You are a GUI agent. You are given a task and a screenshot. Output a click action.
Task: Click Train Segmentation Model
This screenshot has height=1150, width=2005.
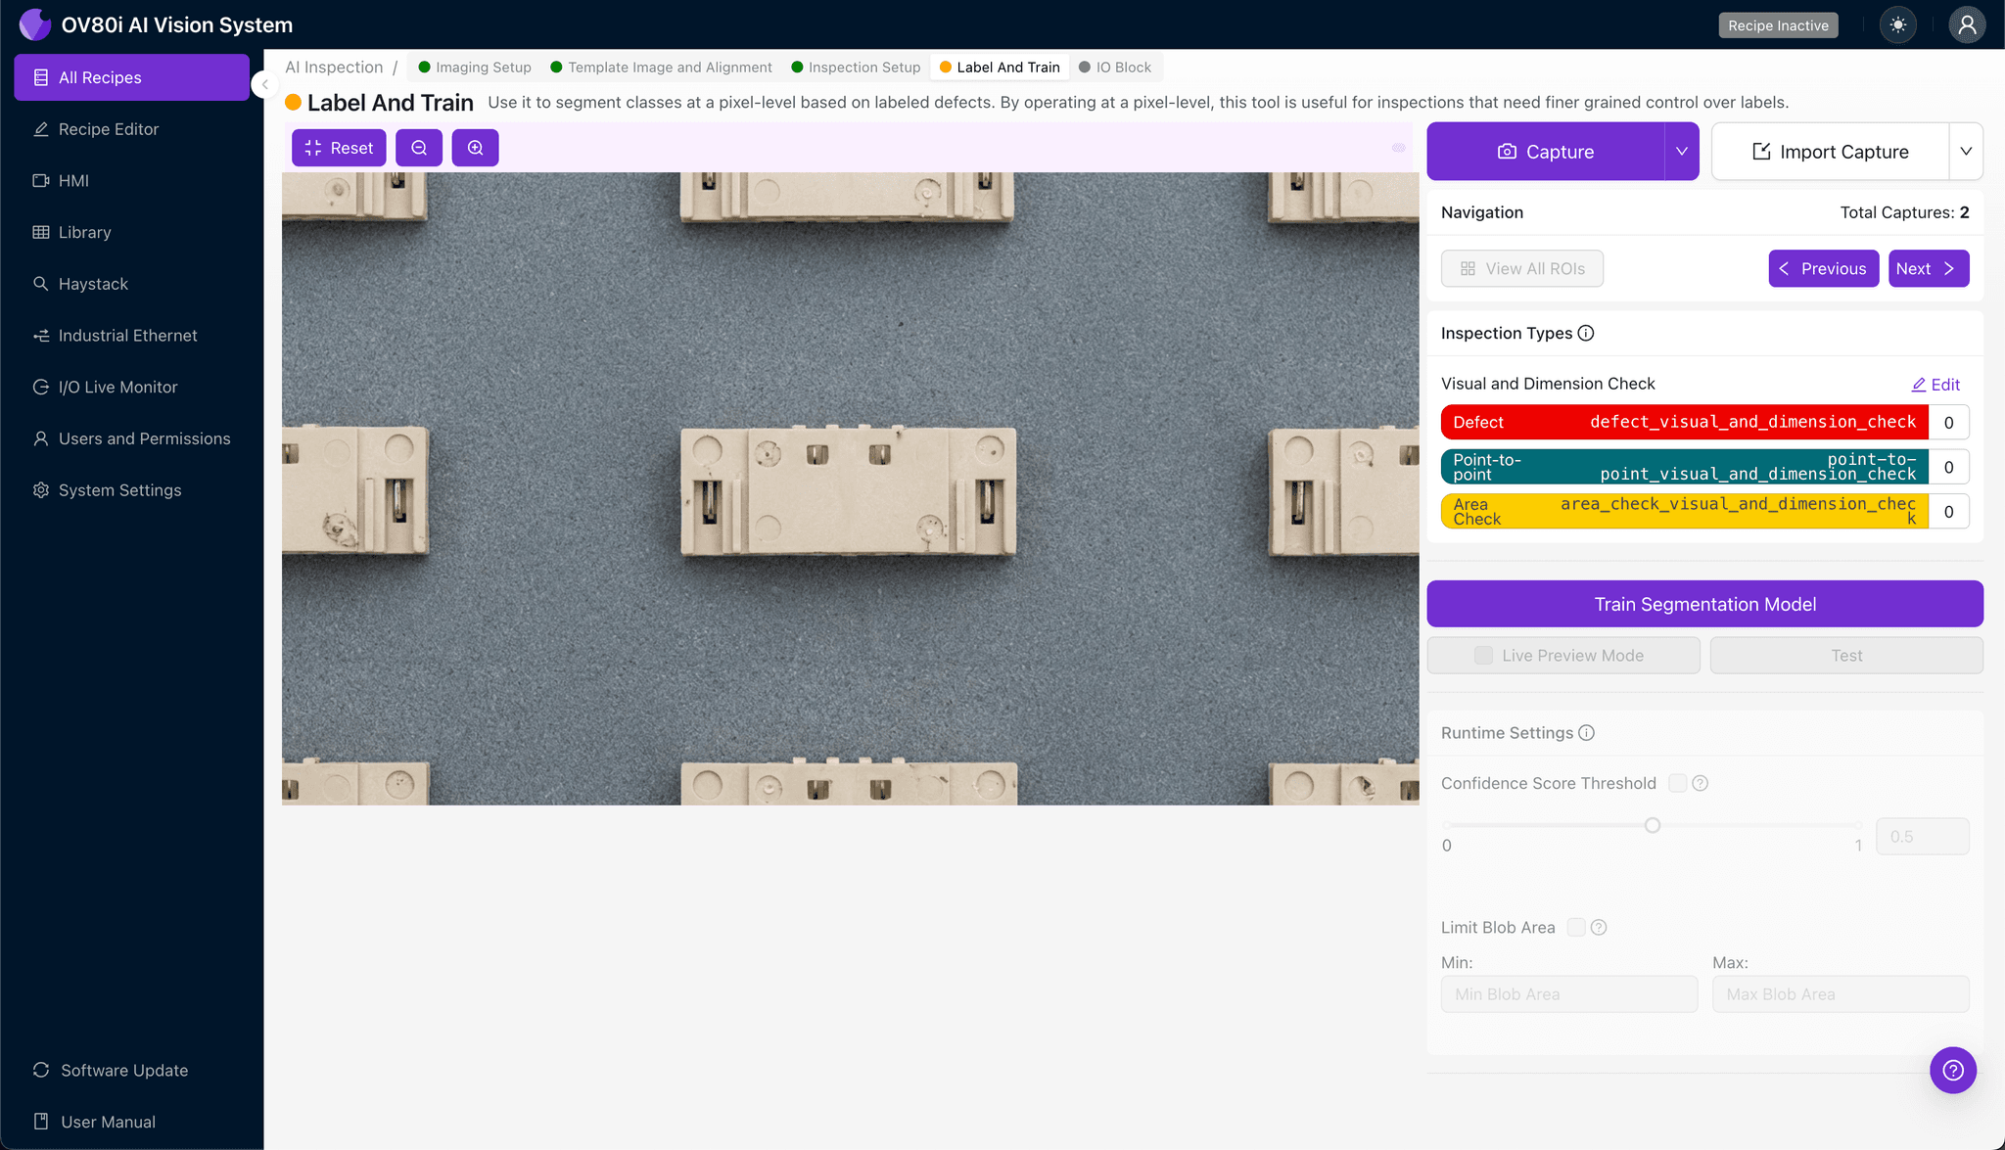point(1704,604)
